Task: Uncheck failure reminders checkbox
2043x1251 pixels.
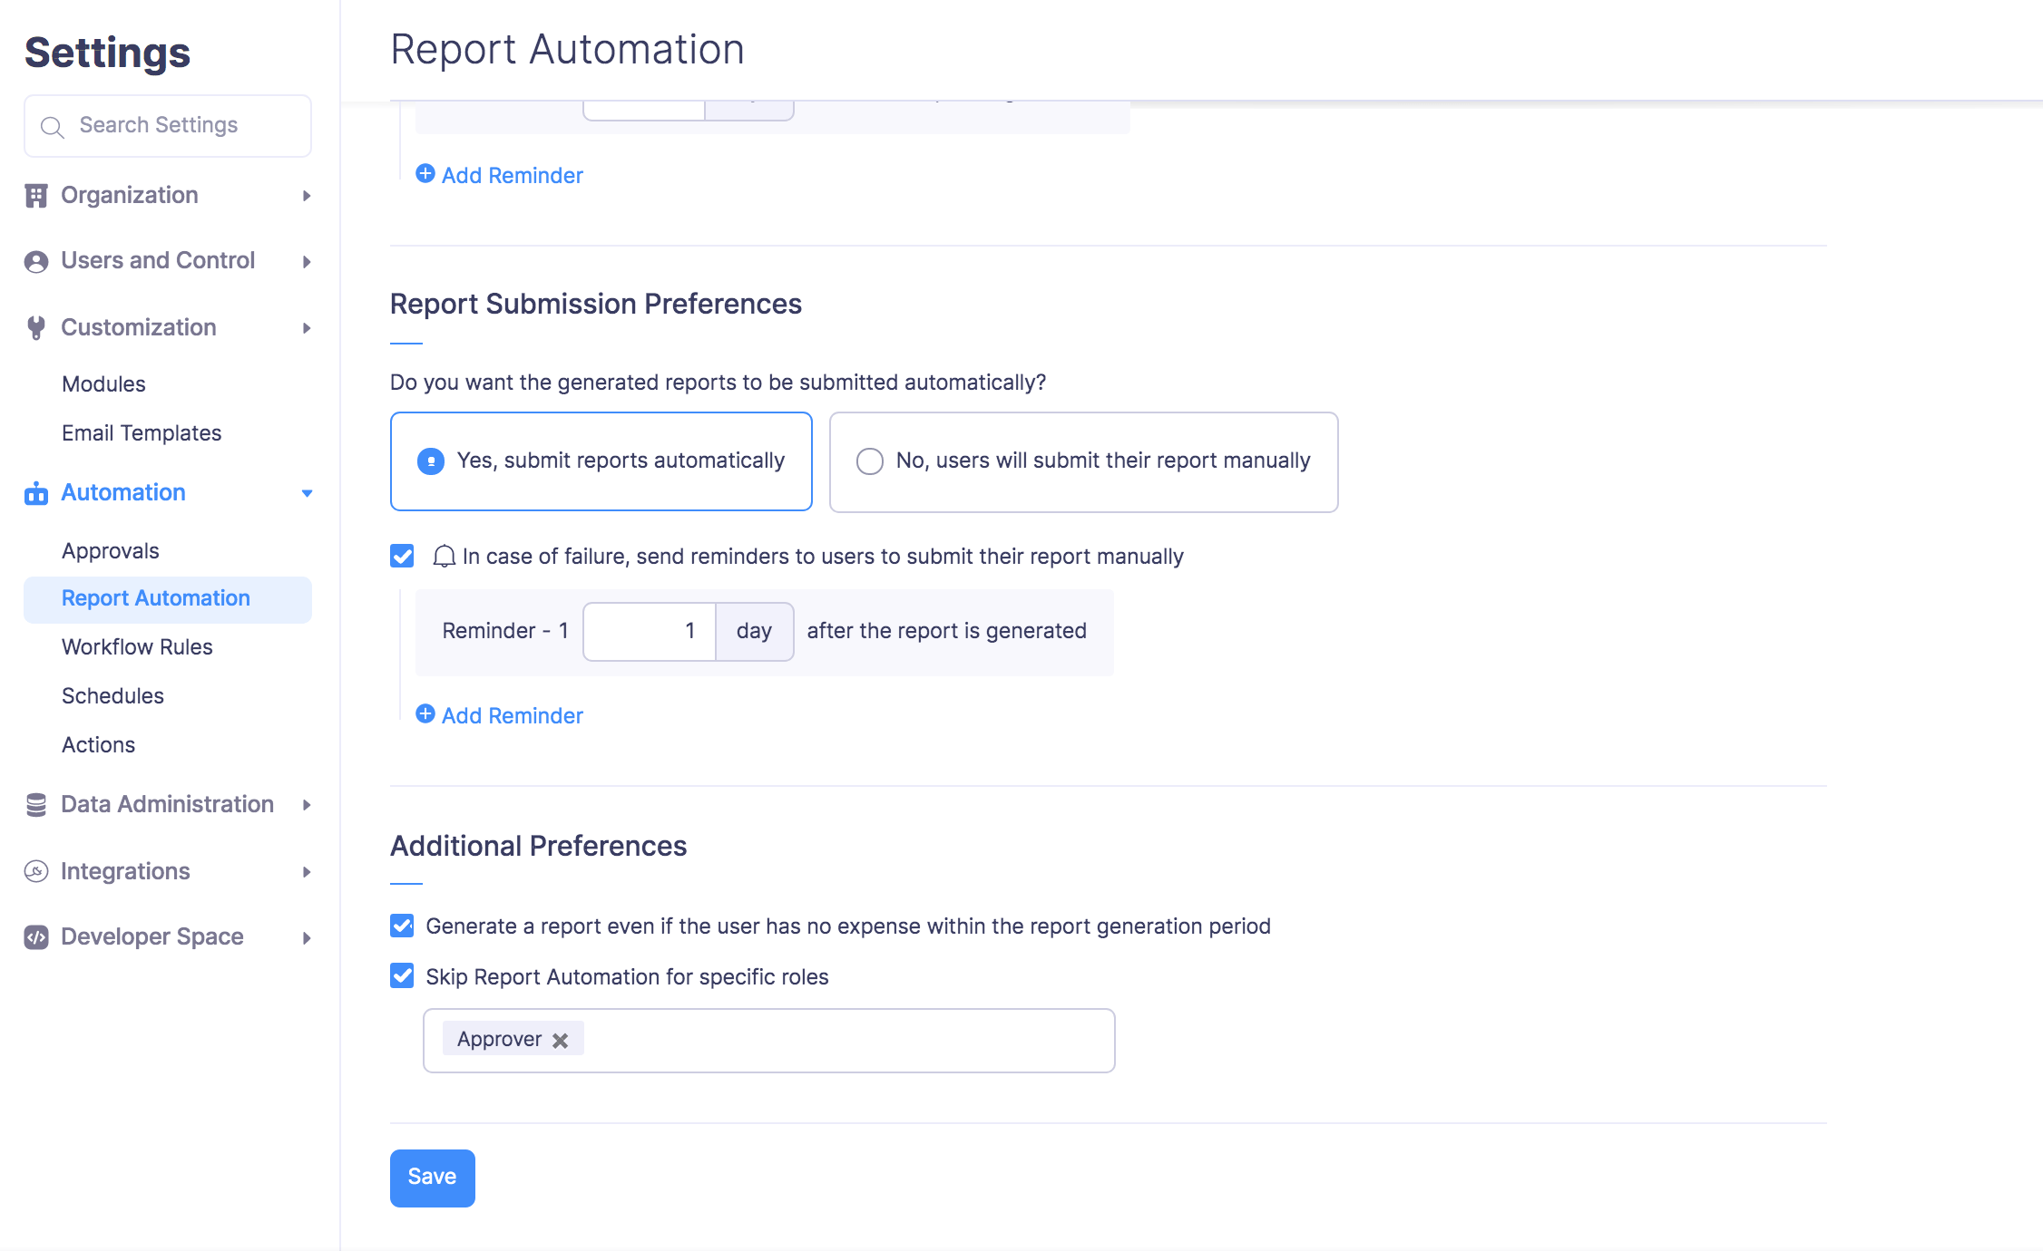Action: click(x=402, y=556)
